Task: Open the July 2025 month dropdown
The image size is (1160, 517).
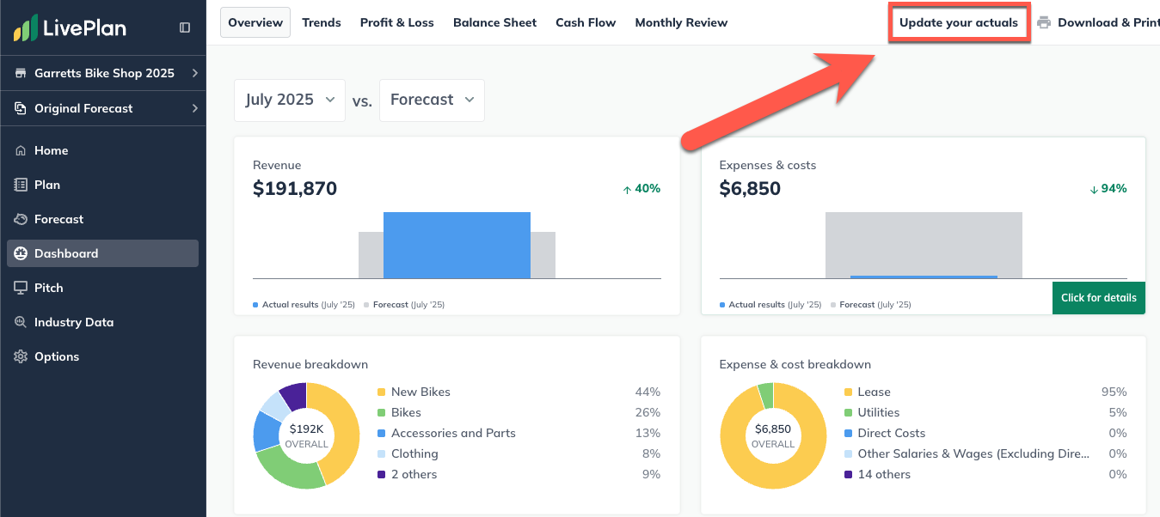Action: pos(289,100)
